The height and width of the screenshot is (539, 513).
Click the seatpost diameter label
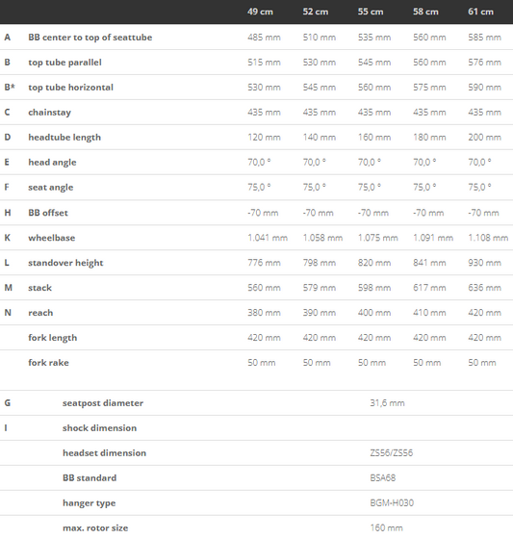tap(103, 403)
